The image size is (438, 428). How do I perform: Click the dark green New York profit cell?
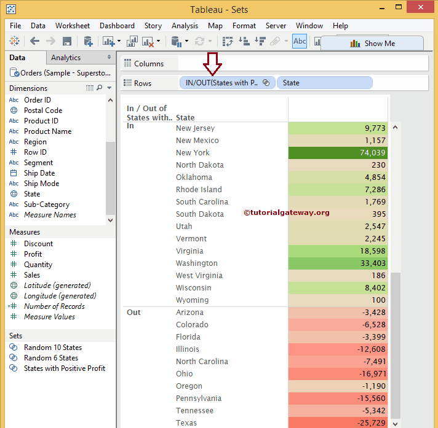pyautogui.click(x=338, y=153)
